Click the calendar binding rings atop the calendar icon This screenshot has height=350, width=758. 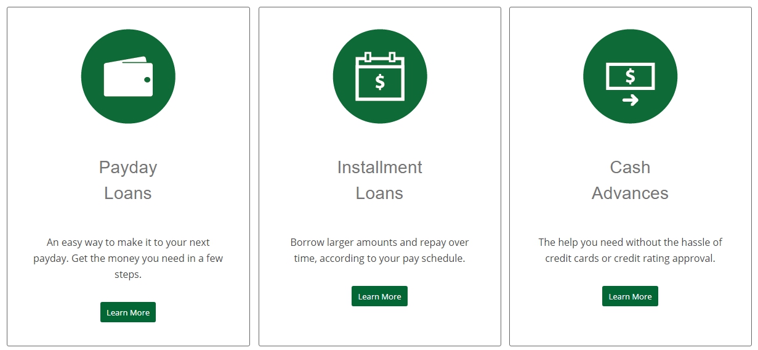[x=380, y=57]
